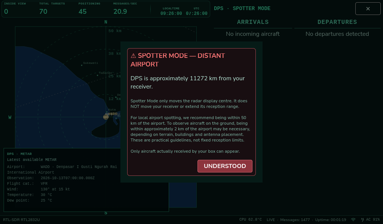
Task: Click the warning triangle icon in the dialog title
Action: 134,56
